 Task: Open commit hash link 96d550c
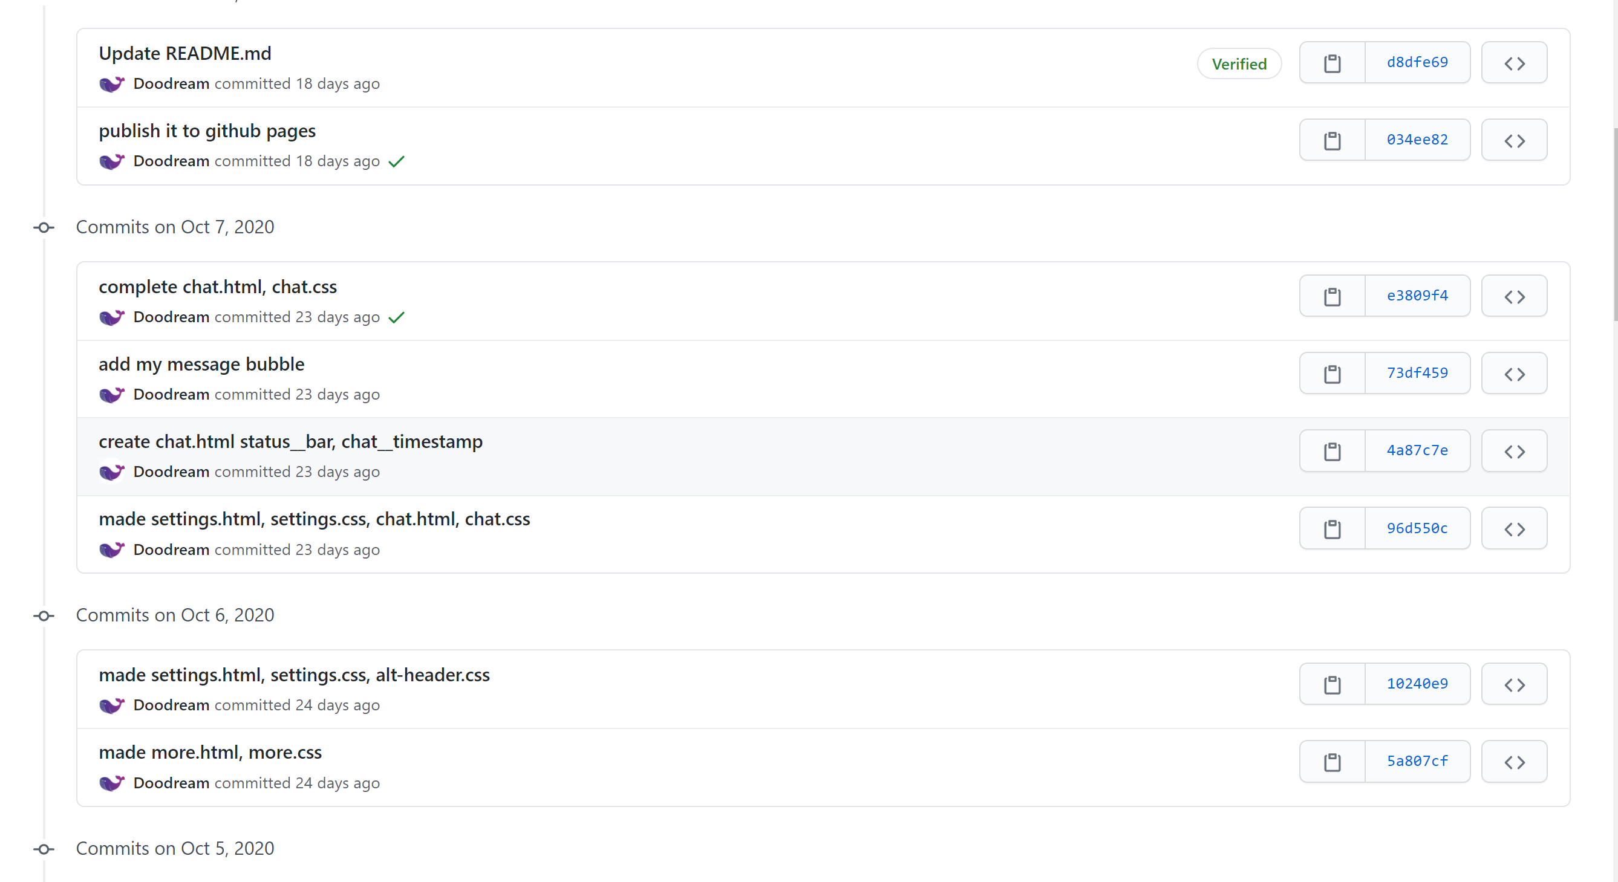[1417, 528]
